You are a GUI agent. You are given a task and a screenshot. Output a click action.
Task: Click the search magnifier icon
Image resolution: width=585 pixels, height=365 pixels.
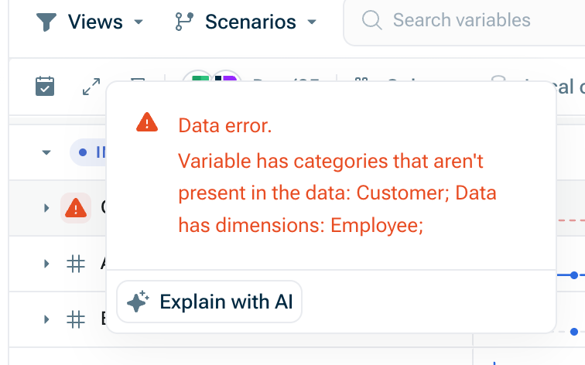372,21
